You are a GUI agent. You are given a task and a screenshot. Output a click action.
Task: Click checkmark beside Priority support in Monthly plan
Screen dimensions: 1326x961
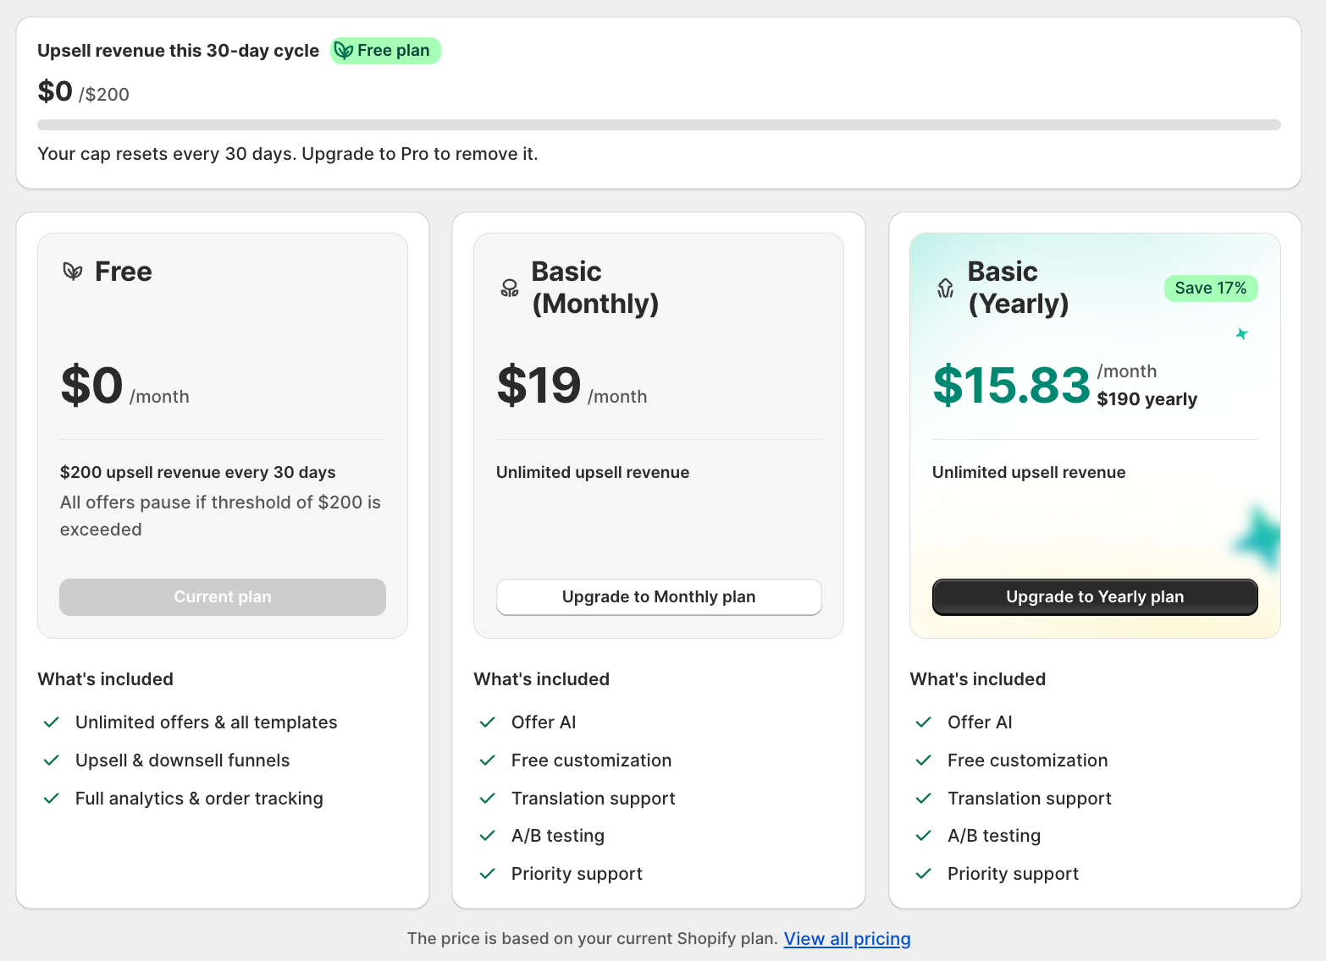pyautogui.click(x=488, y=874)
